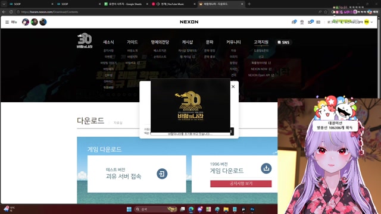Click the yellow user profile badge
The width and height of the screenshot is (381, 214).
point(367,22)
